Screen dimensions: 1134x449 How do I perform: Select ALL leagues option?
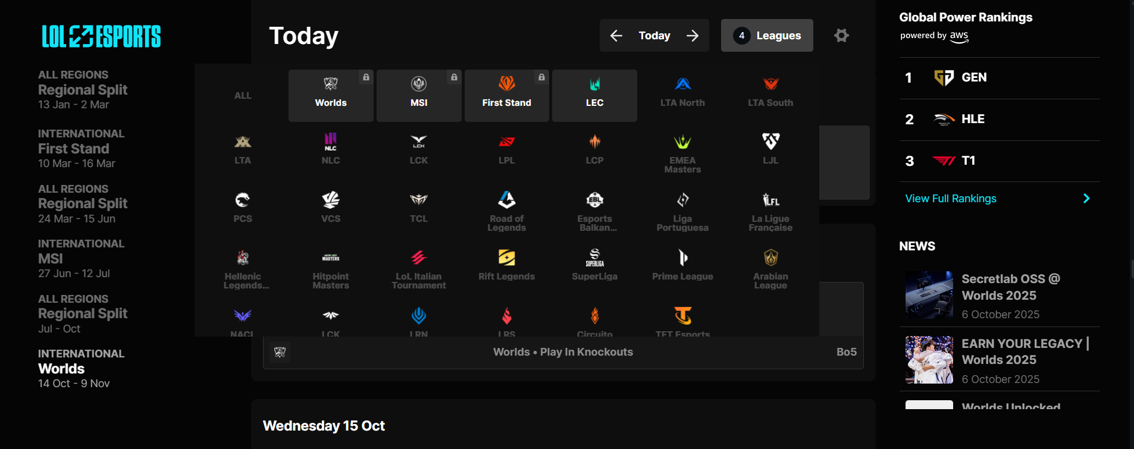[243, 96]
